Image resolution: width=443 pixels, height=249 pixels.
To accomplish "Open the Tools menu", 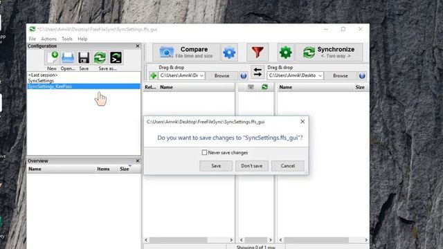I will [x=67, y=39].
